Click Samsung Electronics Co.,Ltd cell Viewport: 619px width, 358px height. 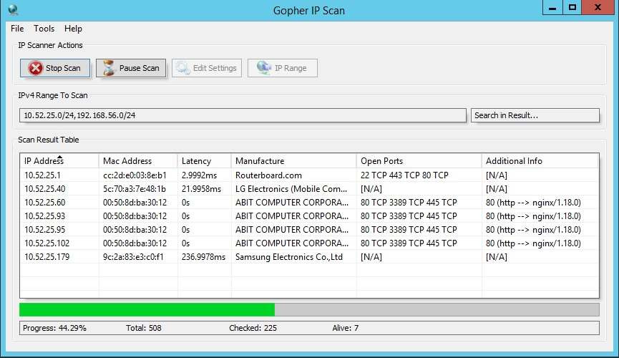click(289, 257)
